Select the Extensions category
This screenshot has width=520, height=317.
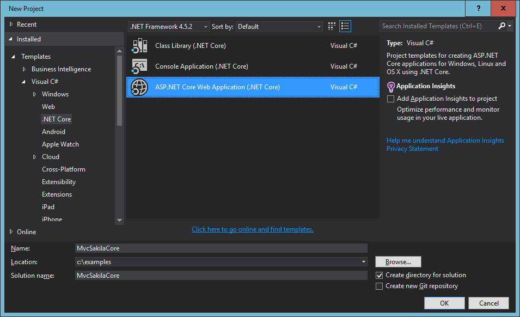point(57,194)
